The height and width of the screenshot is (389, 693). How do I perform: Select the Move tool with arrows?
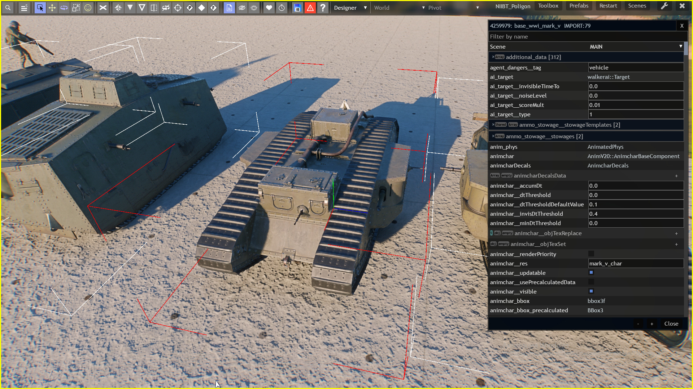tap(52, 8)
